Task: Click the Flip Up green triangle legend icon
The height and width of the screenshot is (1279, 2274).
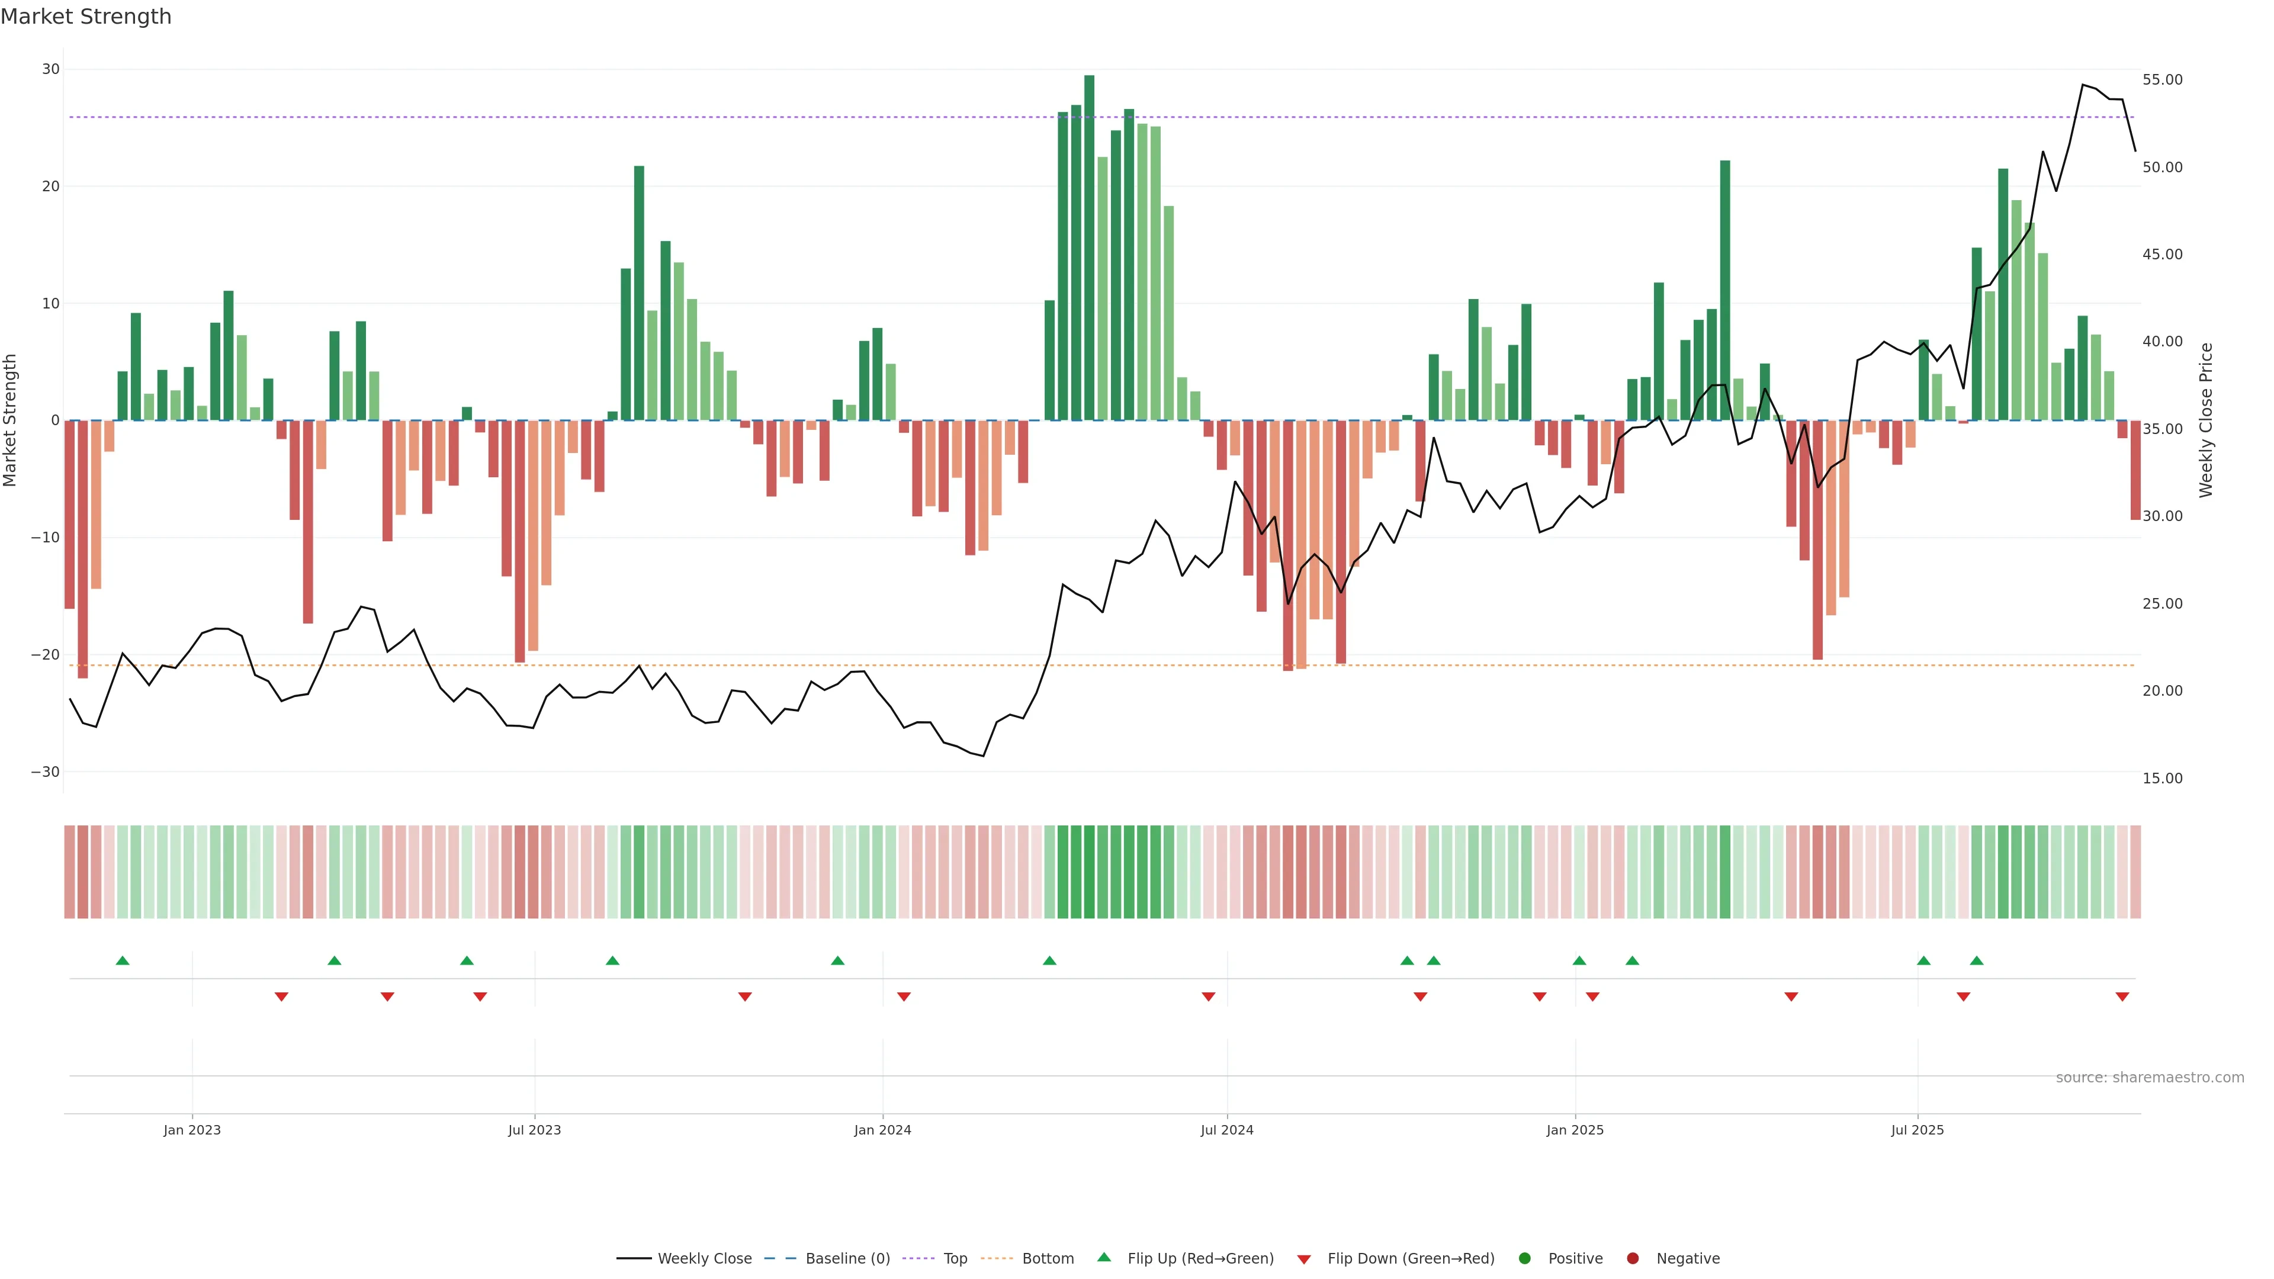Action: pos(1103,1258)
